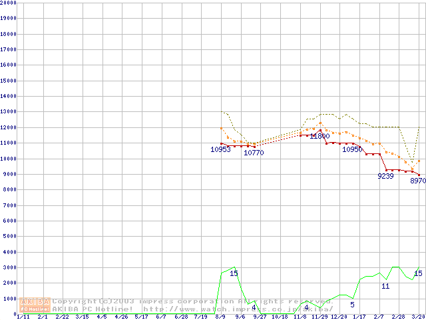Click the 10/18 date axis label
The width and height of the screenshot is (426, 320).
click(x=280, y=317)
